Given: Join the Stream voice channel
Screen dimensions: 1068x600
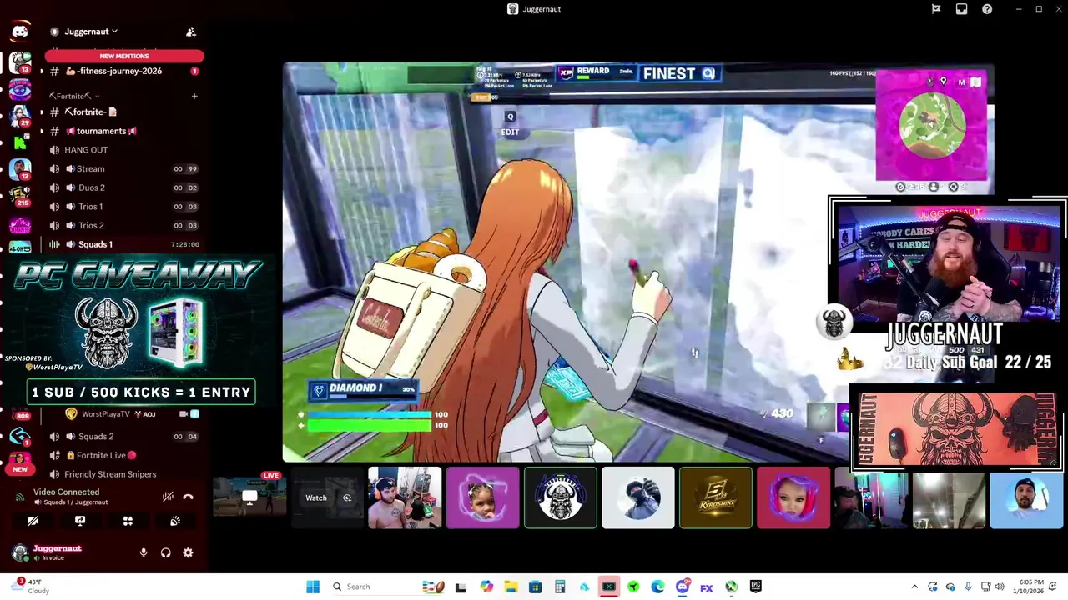Looking at the screenshot, I should pos(124,169).
